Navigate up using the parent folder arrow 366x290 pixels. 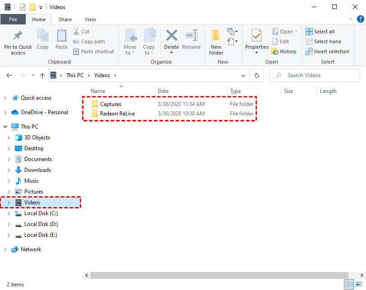pos(42,75)
